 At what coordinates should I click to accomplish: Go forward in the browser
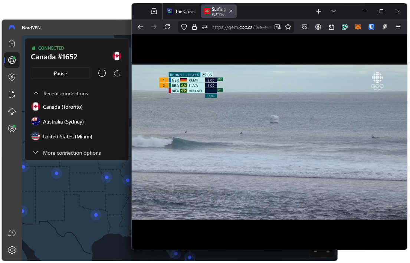point(154,27)
